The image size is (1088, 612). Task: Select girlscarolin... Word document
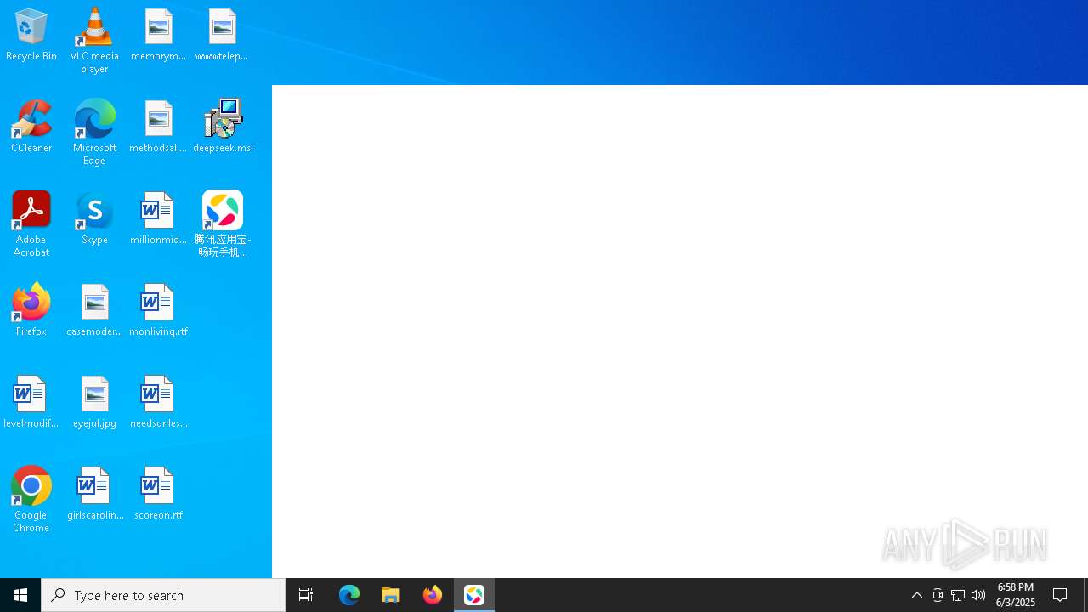[94, 494]
